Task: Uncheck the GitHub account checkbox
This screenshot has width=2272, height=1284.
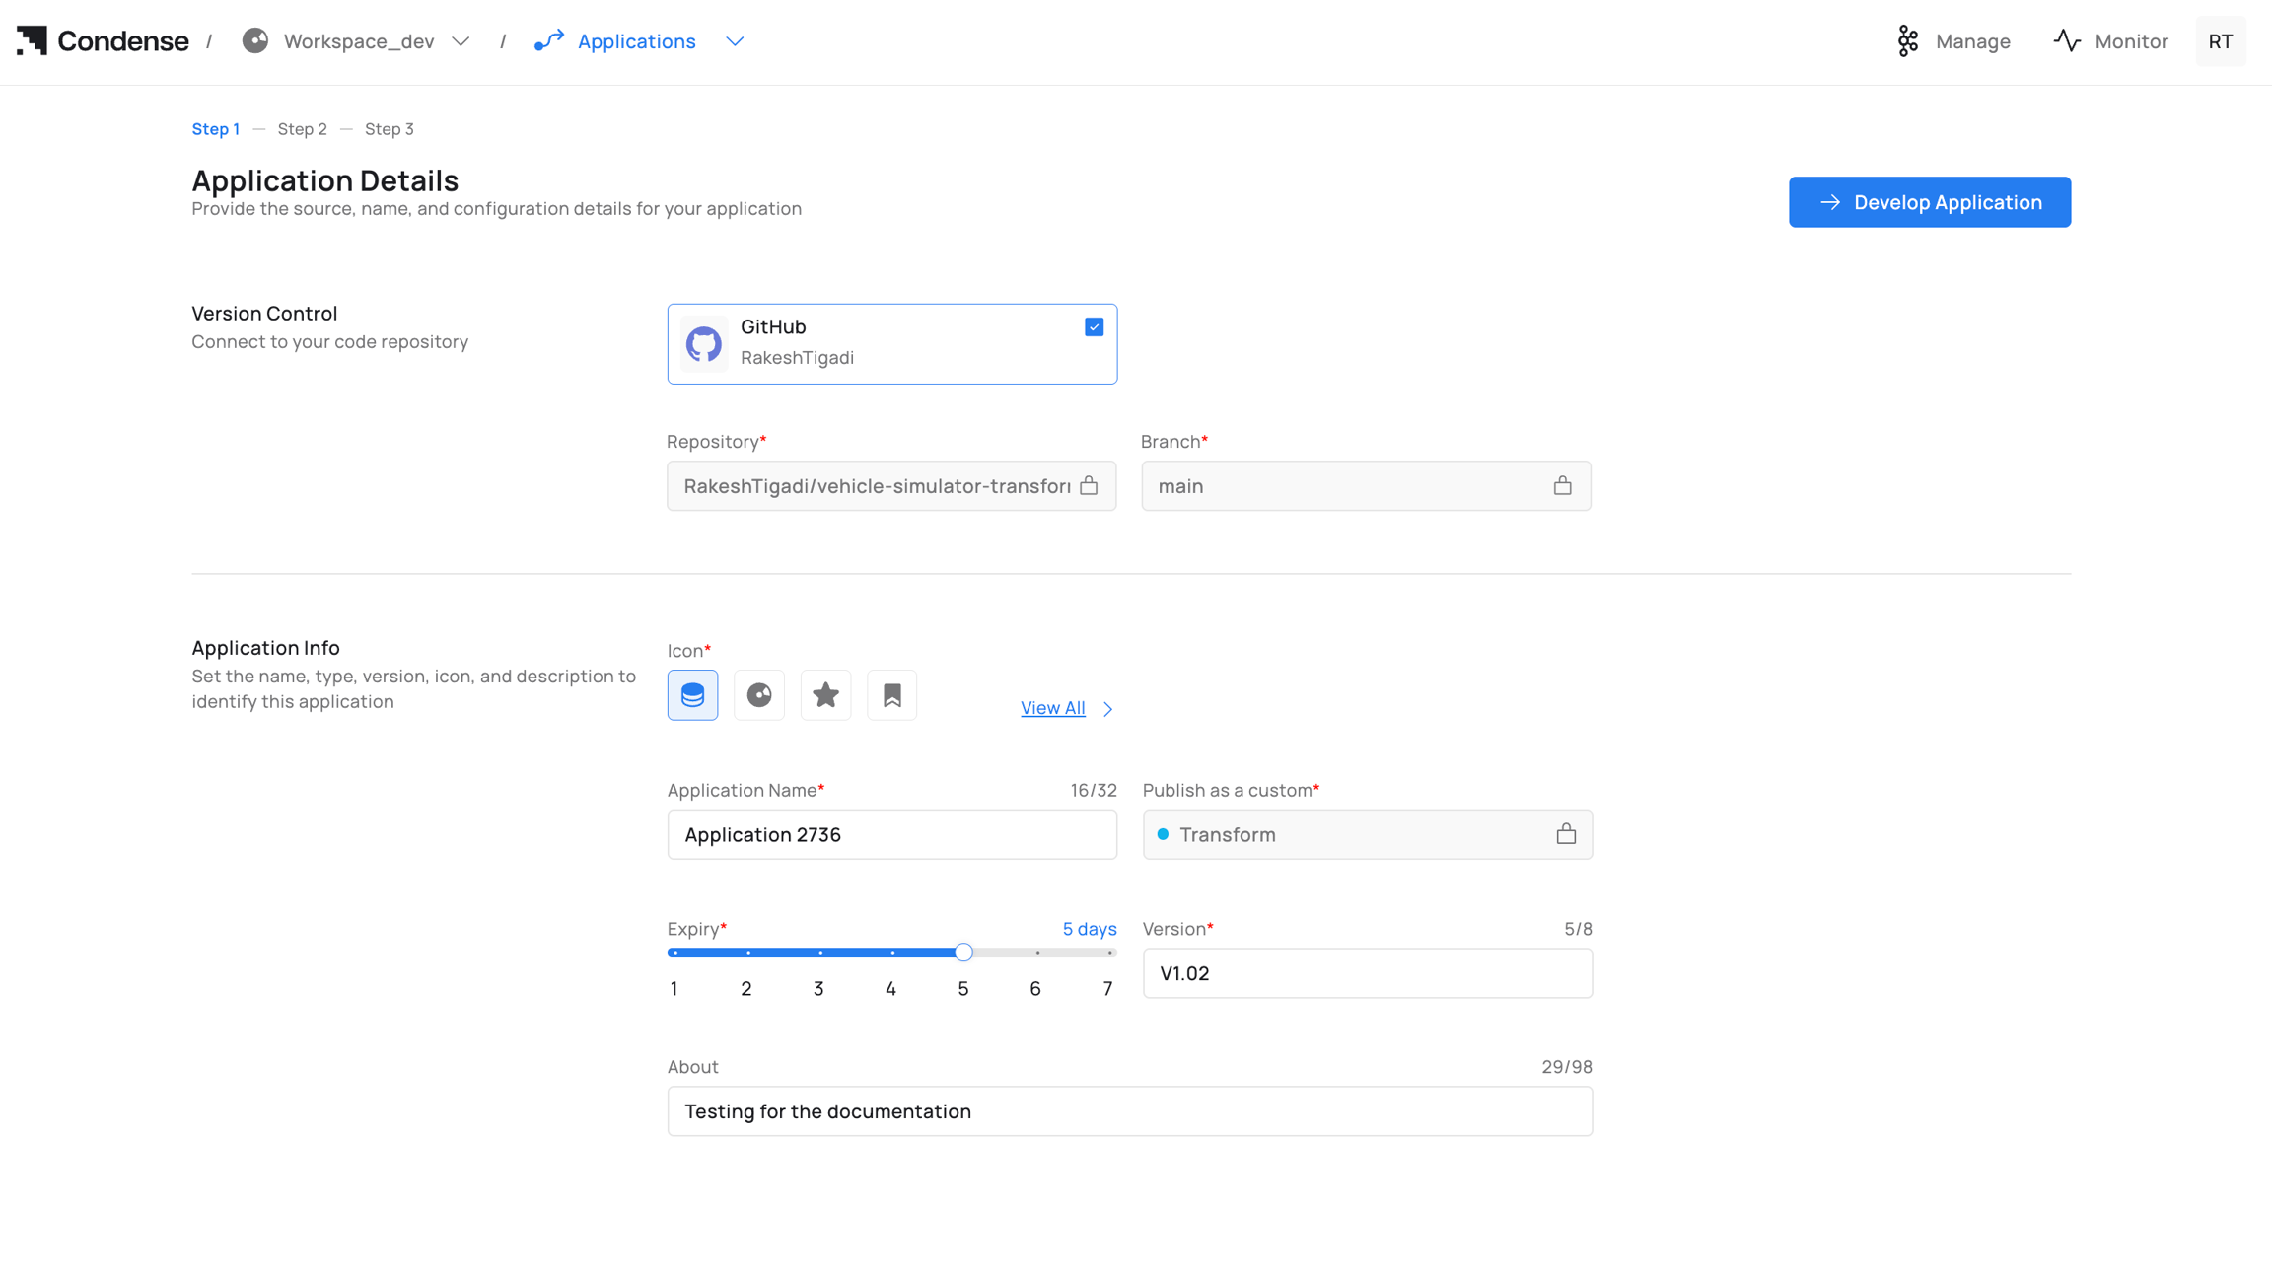Action: click(1094, 327)
